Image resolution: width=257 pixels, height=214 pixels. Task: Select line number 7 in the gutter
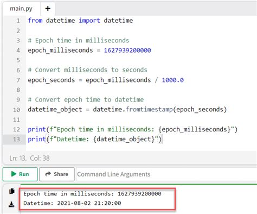(18, 80)
